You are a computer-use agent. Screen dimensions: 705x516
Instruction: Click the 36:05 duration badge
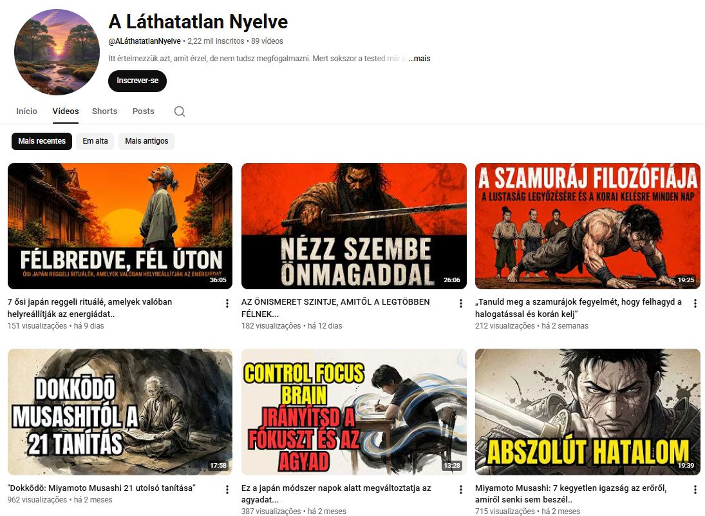pyautogui.click(x=218, y=280)
